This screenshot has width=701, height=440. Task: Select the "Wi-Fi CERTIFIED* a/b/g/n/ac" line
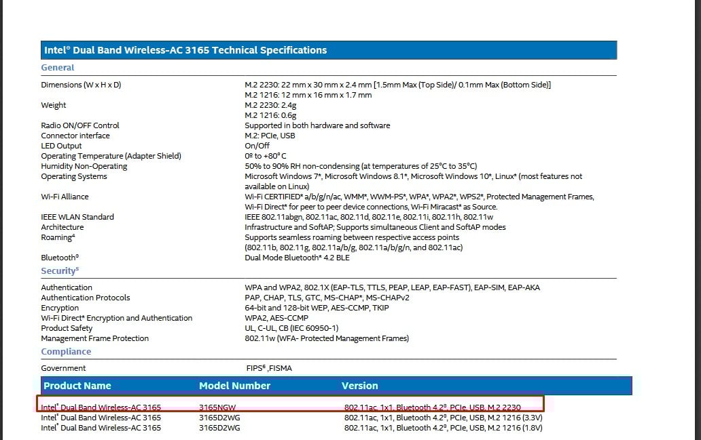[419, 197]
